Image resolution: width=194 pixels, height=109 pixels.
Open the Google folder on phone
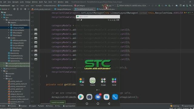[x=103, y=81]
